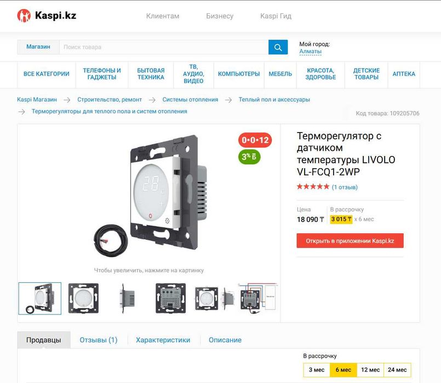Choose the 24 мес installment option
This screenshot has height=383, width=441.
[x=397, y=370]
